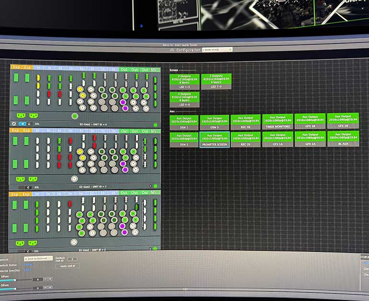Click the genlock BNC connector on Unit 0

75,116
